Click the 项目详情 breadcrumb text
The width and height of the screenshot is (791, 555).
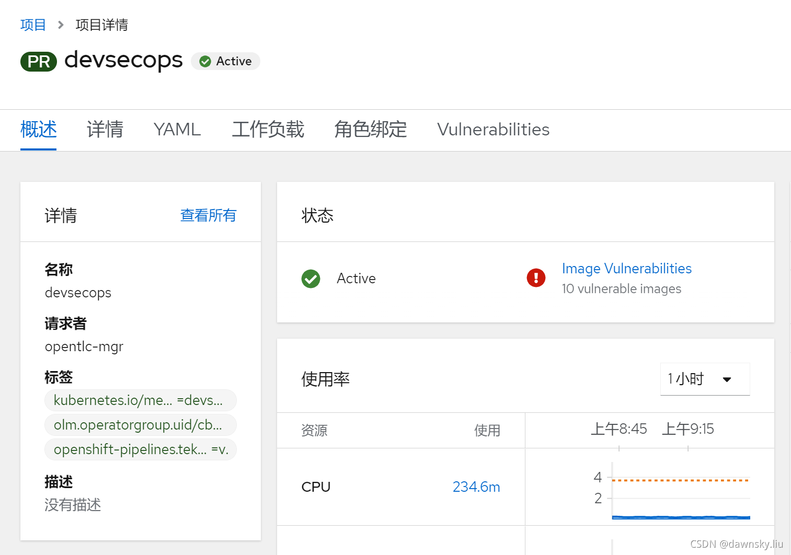click(x=102, y=25)
